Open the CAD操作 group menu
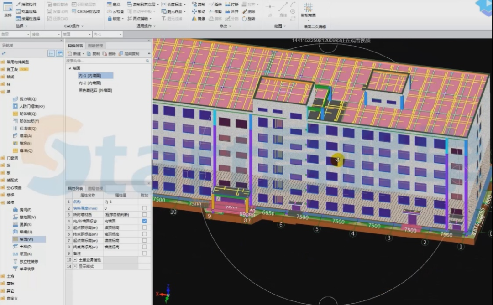Screen dimensions: 493x305 click(74, 26)
